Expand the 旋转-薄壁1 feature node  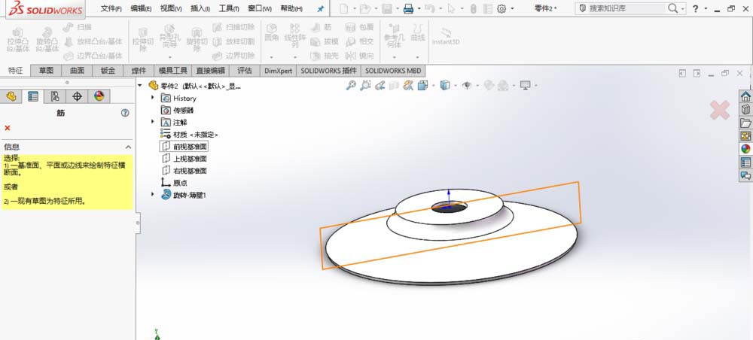click(x=153, y=195)
